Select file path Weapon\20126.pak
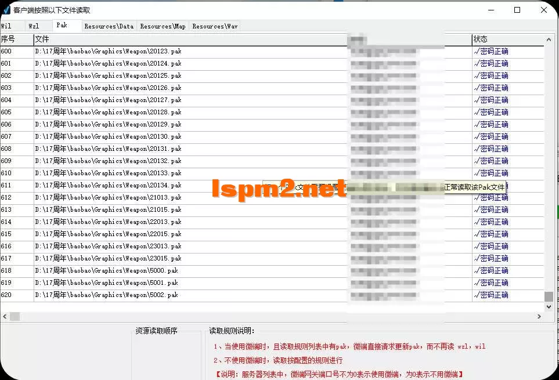The image size is (559, 380). tap(109, 88)
